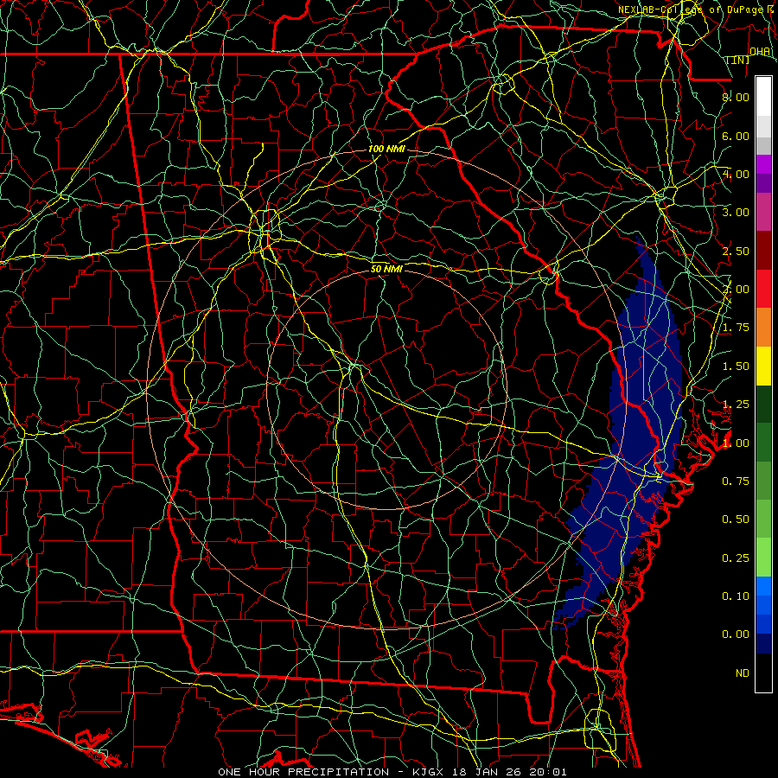Viewport: 778px width, 778px height.
Task: Click the 1.25 legend value
Action: 736,405
